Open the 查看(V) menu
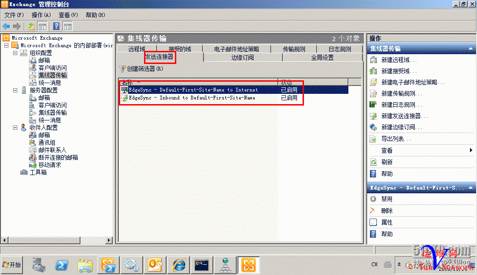477x275 pixels. click(68, 15)
